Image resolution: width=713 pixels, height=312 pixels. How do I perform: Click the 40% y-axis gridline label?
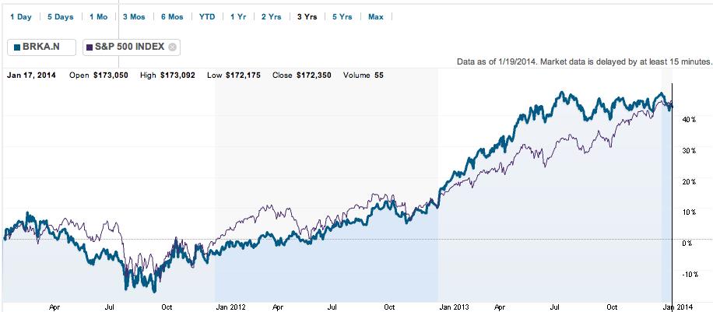[688, 120]
